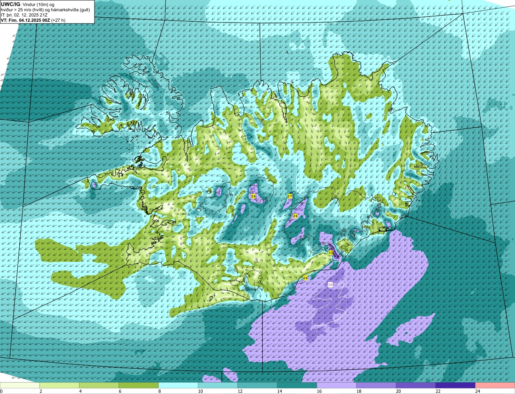Click the yellow 27 peak gust label
The width and height of the screenshot is (515, 394).
(290, 196)
